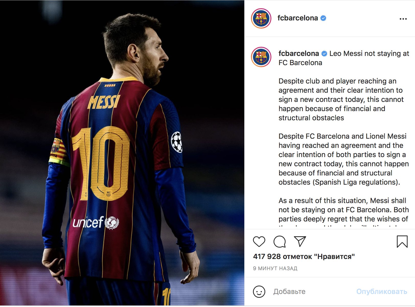
Task: Click the Опубликовать post button
Action: click(x=382, y=291)
